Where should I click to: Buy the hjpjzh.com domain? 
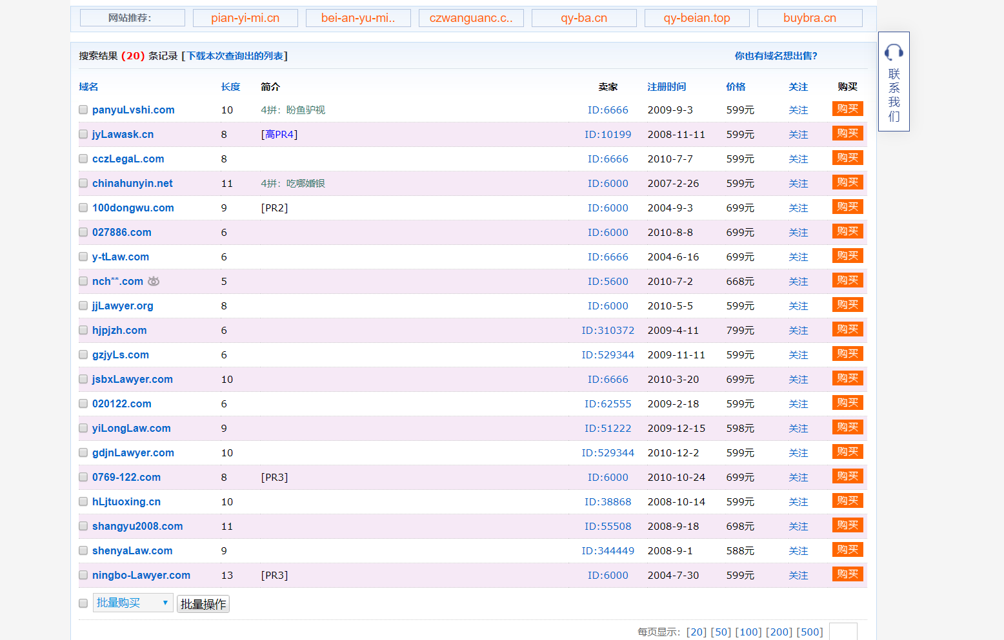(x=847, y=329)
